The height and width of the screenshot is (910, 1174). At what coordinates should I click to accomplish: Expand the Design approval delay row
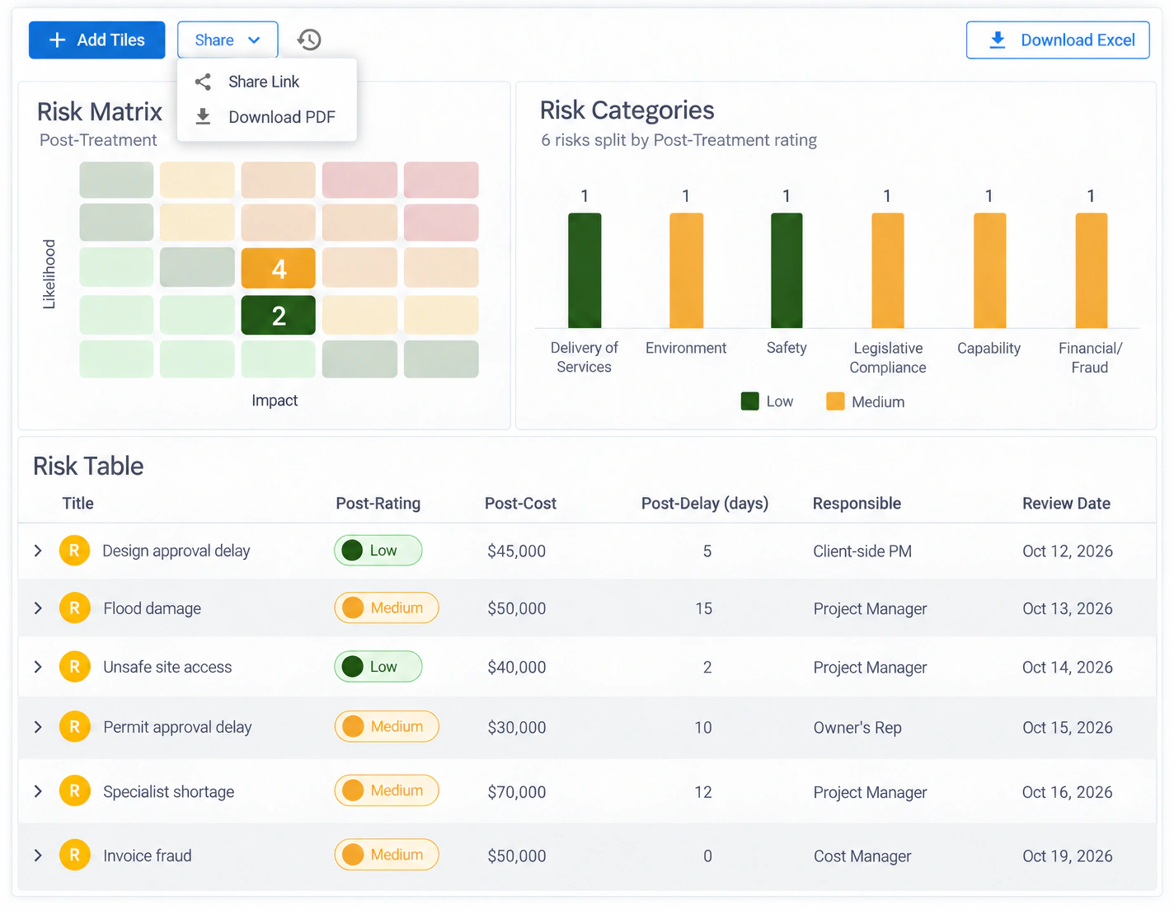pos(38,551)
